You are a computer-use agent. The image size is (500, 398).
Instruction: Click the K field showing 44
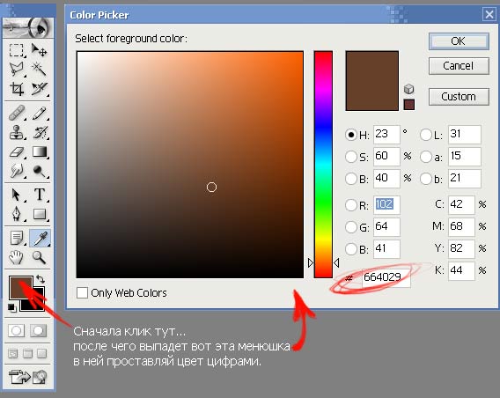(461, 270)
